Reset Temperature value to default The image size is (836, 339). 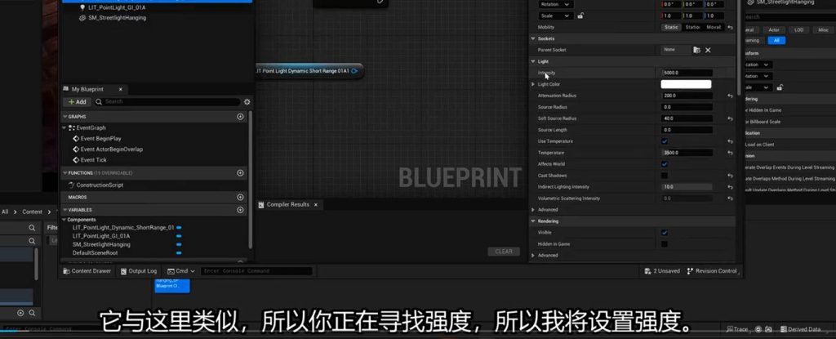(x=730, y=153)
